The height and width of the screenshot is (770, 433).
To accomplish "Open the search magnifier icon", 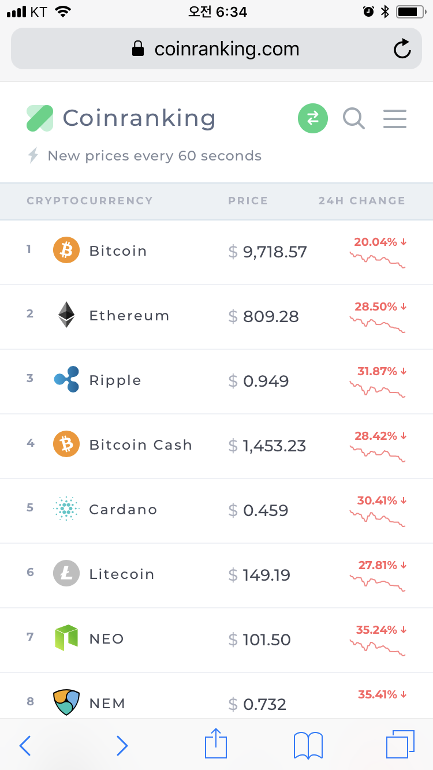I will pyautogui.click(x=354, y=118).
